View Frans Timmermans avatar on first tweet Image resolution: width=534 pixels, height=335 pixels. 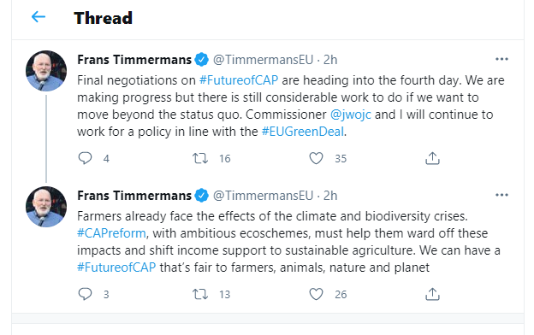click(46, 71)
